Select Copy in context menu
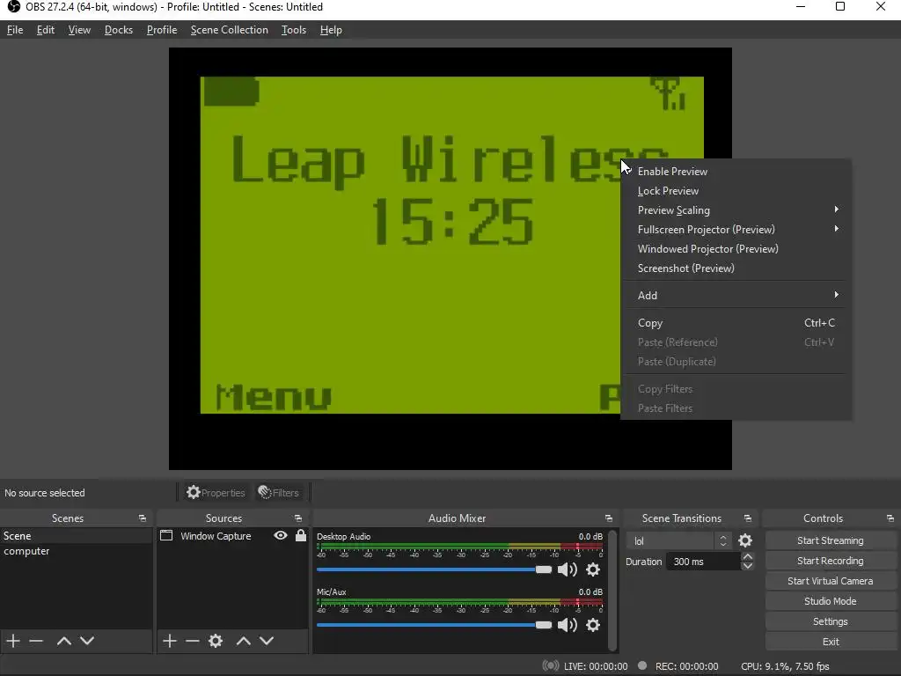 (736, 323)
